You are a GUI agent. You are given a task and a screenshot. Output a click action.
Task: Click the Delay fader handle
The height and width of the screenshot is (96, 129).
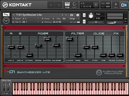(112, 55)
